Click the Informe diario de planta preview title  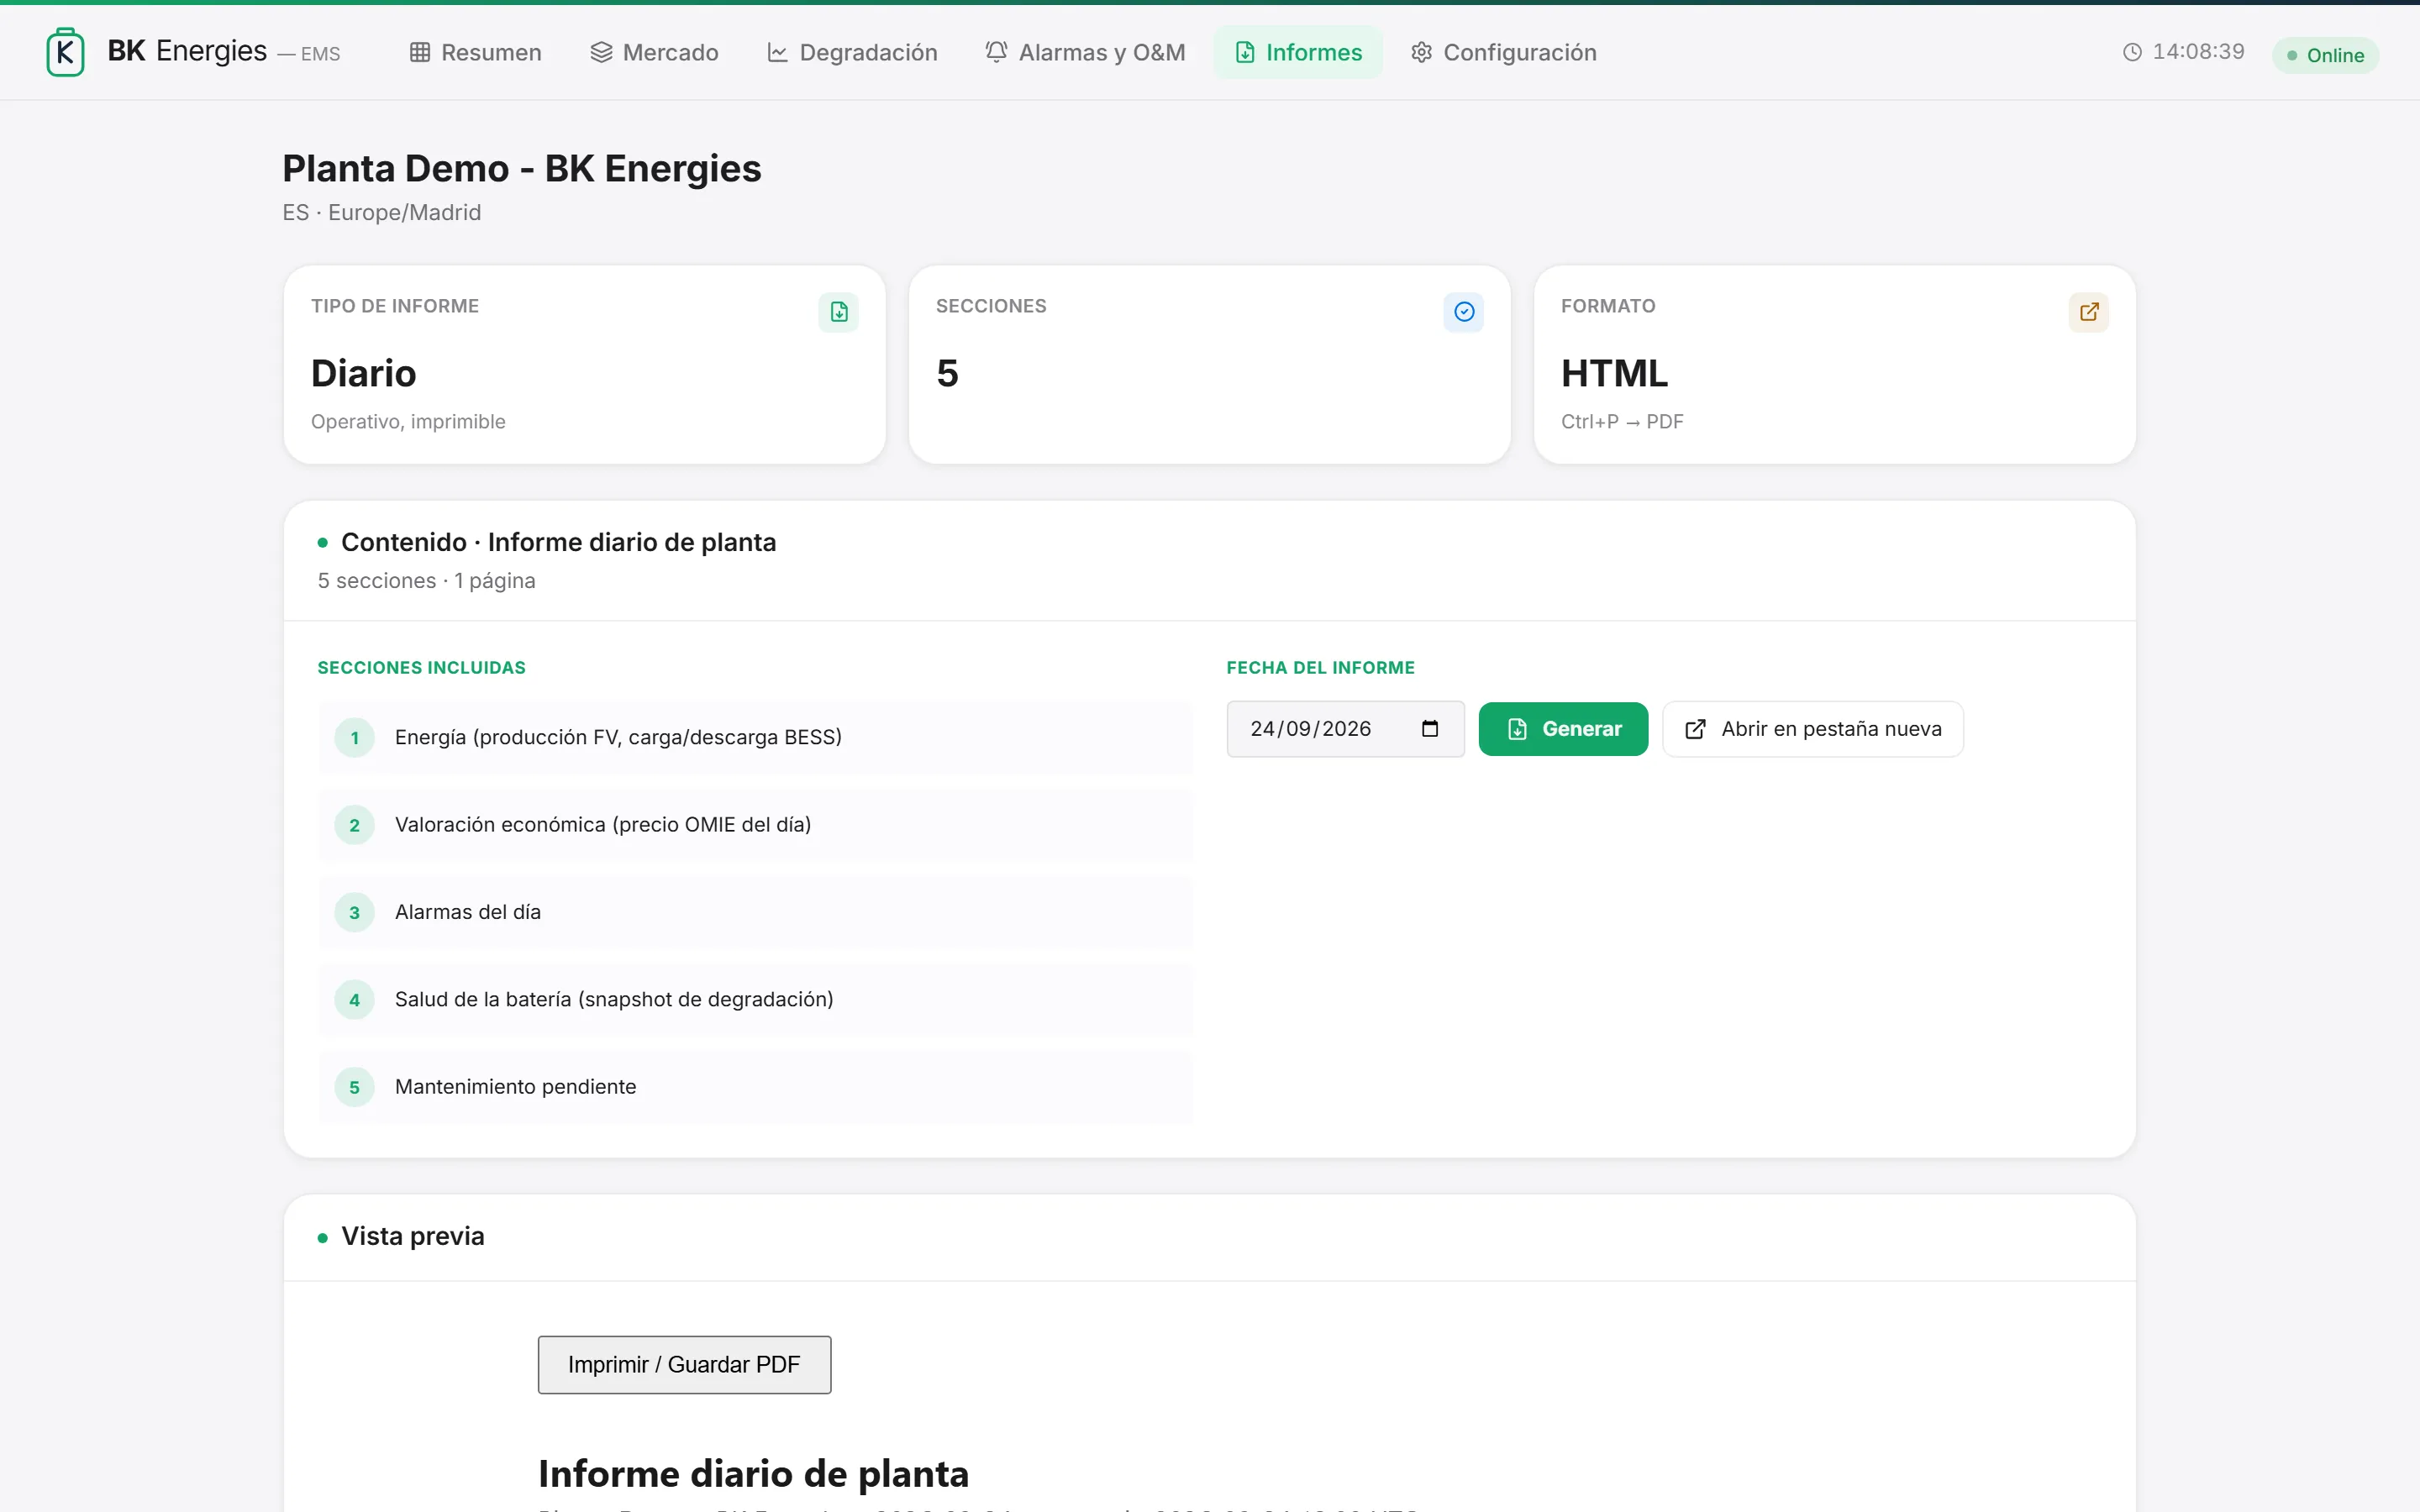coord(753,1474)
